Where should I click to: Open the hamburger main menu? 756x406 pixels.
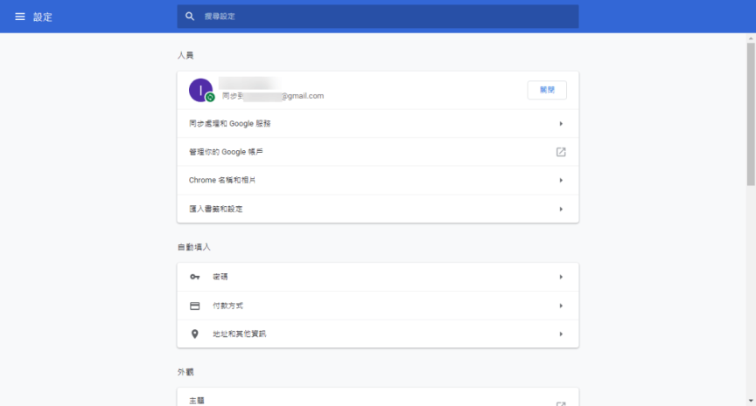(x=20, y=17)
